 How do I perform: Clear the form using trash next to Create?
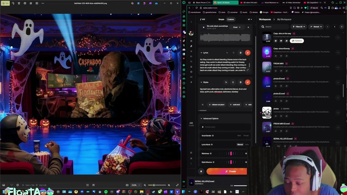201,171
